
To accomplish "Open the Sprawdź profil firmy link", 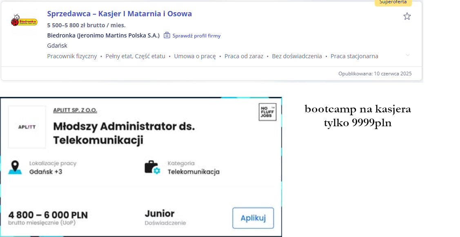I will point(196,36).
